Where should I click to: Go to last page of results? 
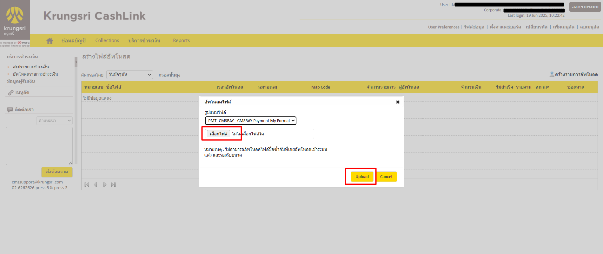[113, 185]
